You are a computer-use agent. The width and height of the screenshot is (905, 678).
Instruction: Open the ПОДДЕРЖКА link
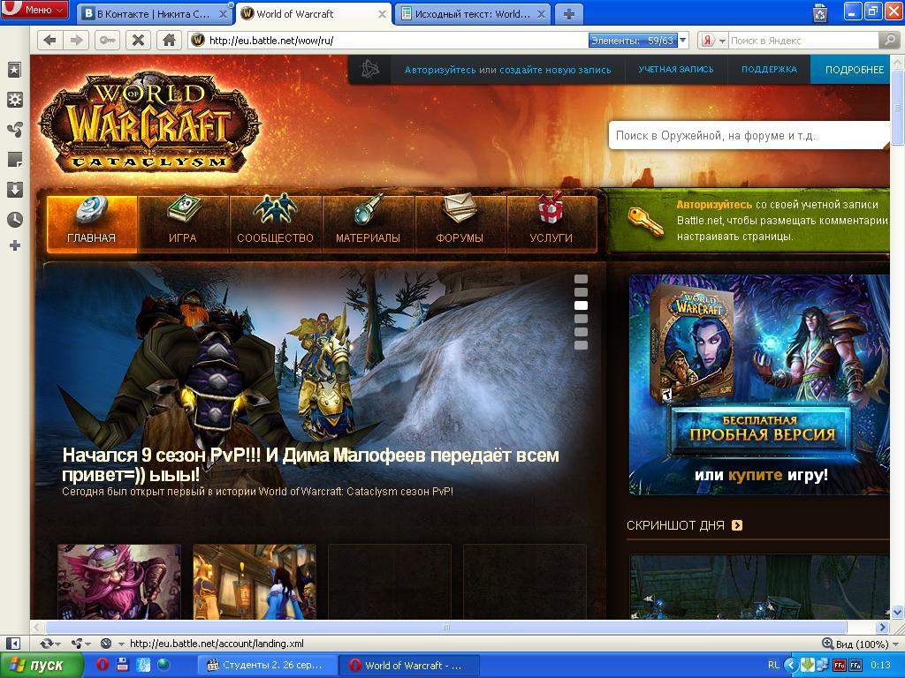click(770, 69)
